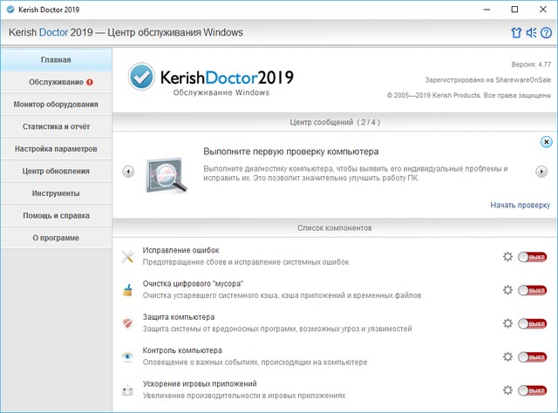558x413 pixels.
Task: Open the Центр обновления section
Action: point(56,171)
